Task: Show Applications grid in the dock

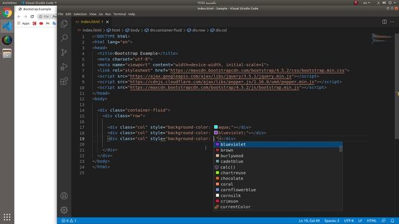Action: coord(7,217)
